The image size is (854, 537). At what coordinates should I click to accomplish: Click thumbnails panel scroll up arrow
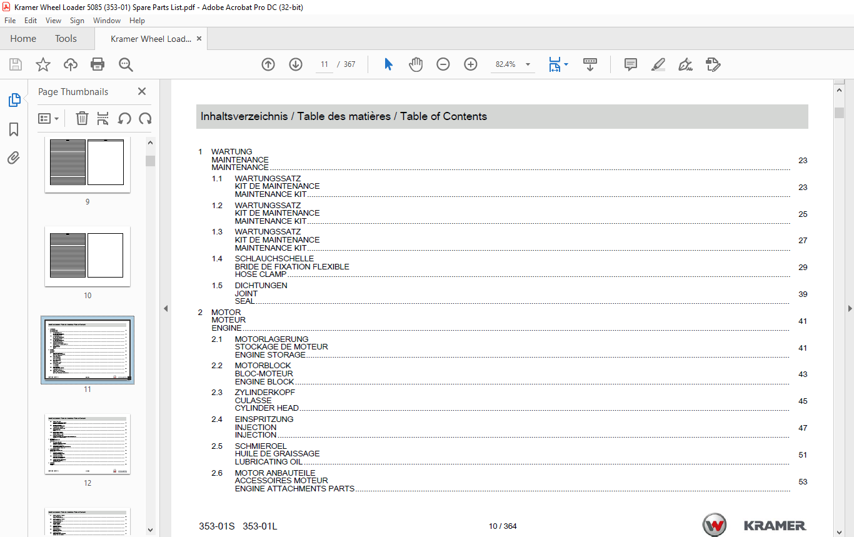coord(150,143)
